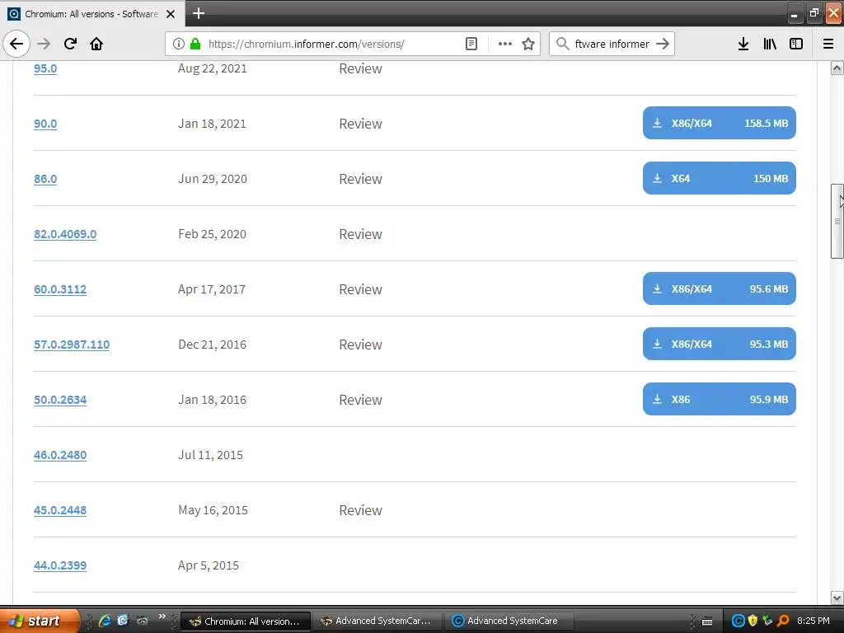Open the Windows start menu
The image size is (844, 633).
pos(40,621)
